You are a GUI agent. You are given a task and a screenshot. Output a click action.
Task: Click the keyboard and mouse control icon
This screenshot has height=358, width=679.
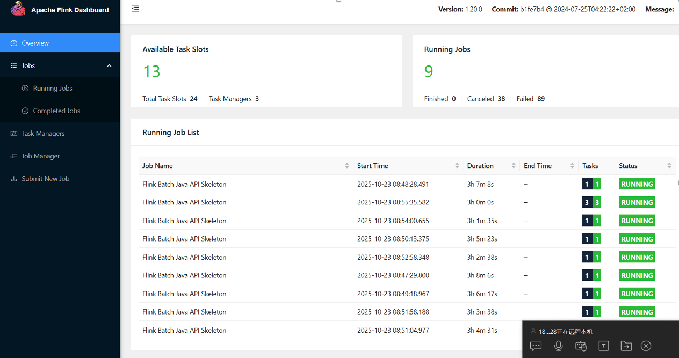pos(581,346)
